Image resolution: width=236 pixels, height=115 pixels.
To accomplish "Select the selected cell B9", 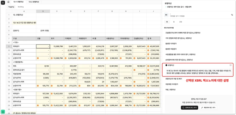I will (x=43, y=46).
